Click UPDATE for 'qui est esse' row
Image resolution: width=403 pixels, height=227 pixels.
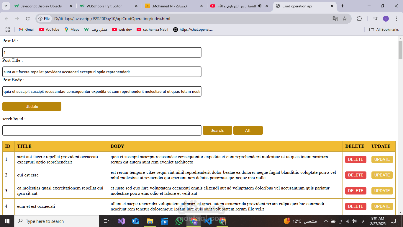click(382, 175)
